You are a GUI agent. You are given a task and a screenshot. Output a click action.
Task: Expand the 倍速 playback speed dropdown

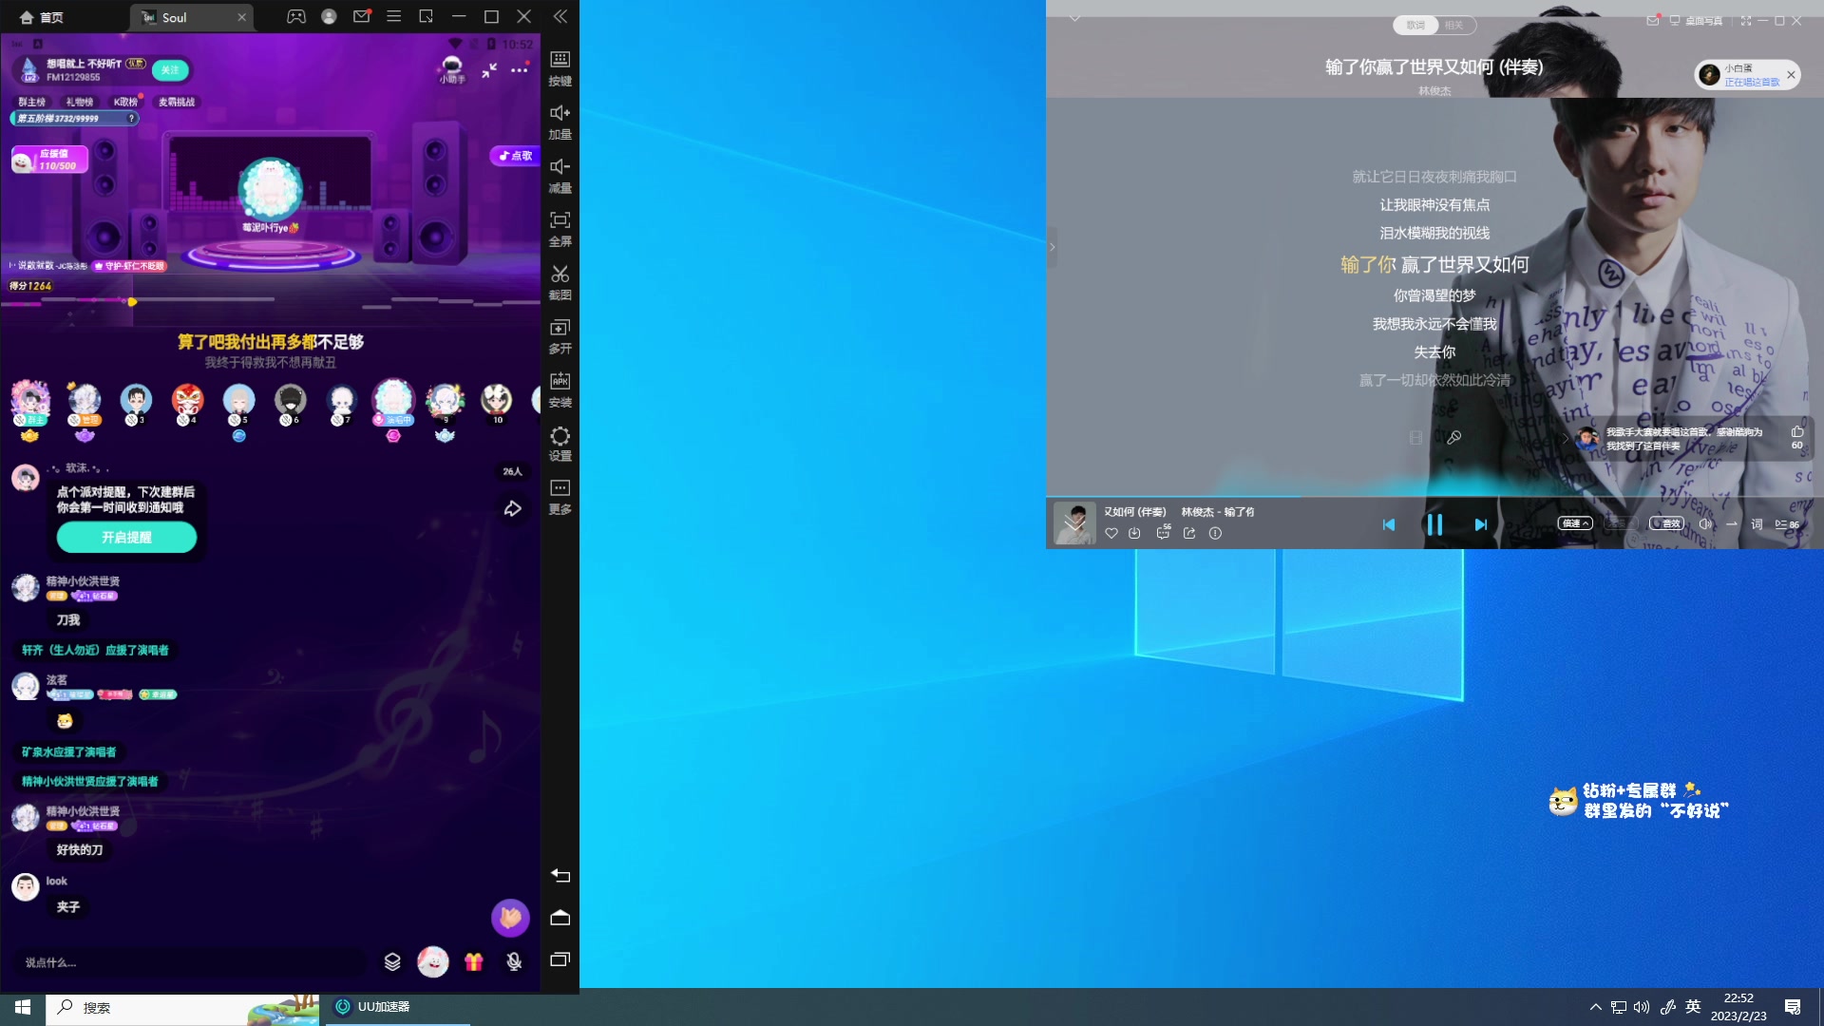[x=1575, y=523]
